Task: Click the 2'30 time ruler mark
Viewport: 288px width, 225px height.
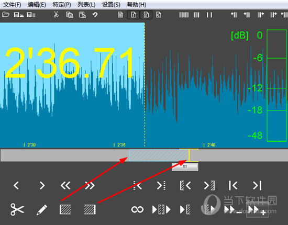Action: tap(30, 145)
